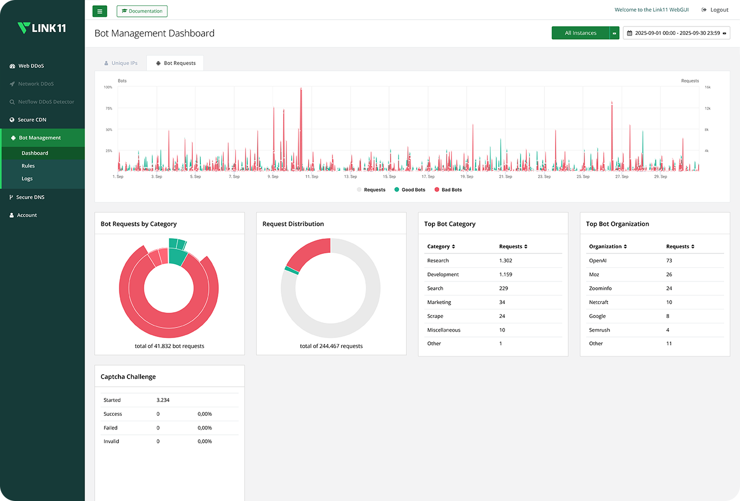Open the Rules submenu item
This screenshot has width=740, height=501.
click(28, 166)
